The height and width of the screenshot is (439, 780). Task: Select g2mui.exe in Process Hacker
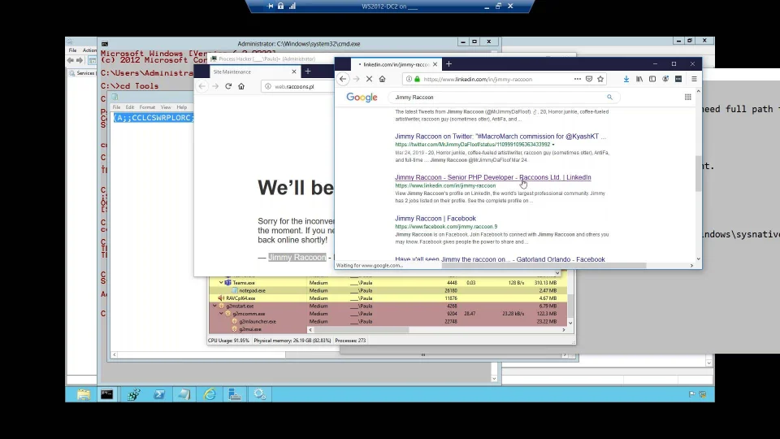point(249,329)
